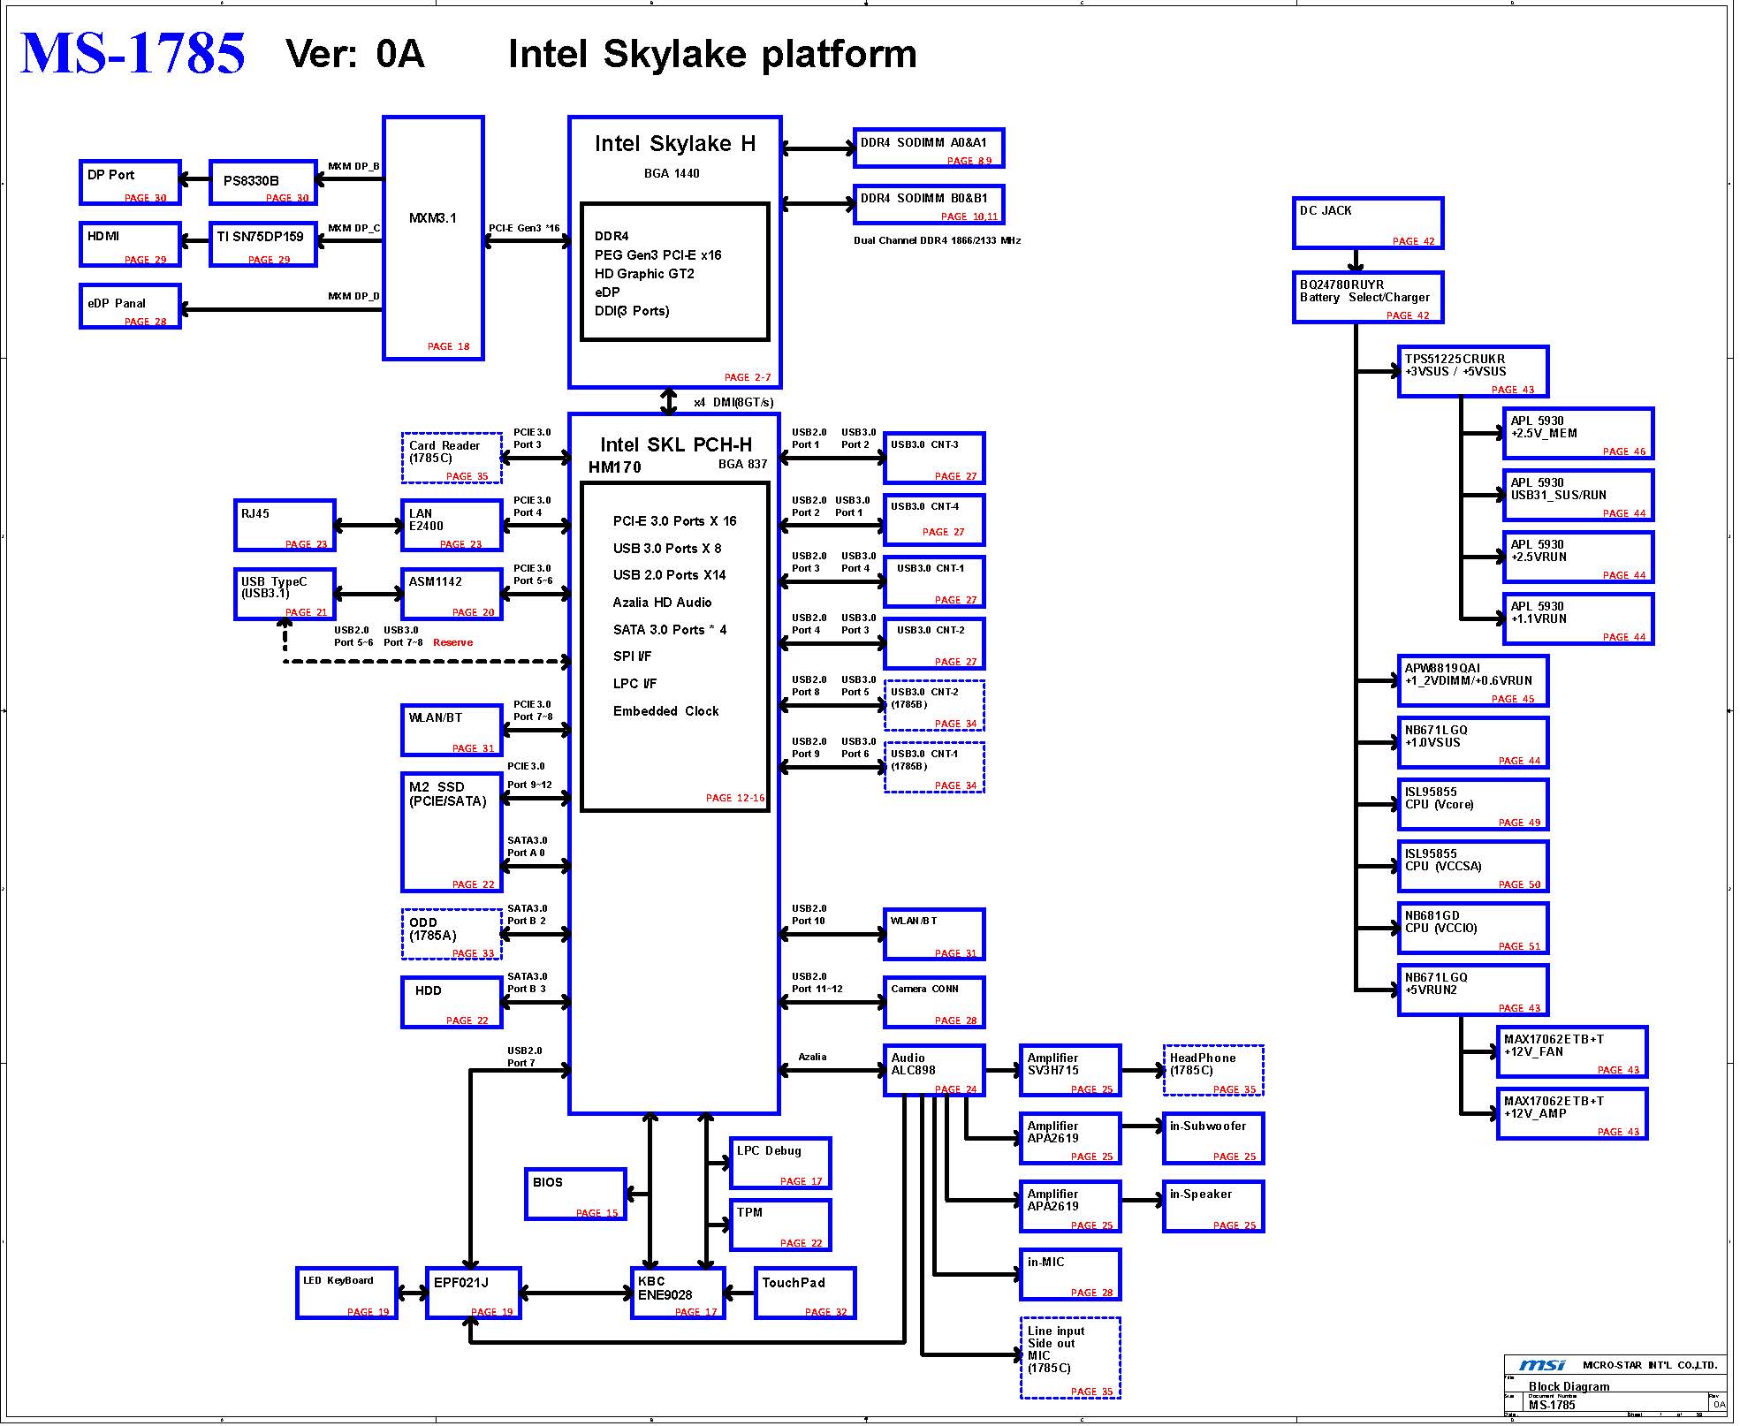The height and width of the screenshot is (1426, 1740).
Task: Click the DDR4 SODIMM B0&B1 block
Action: [x=929, y=204]
